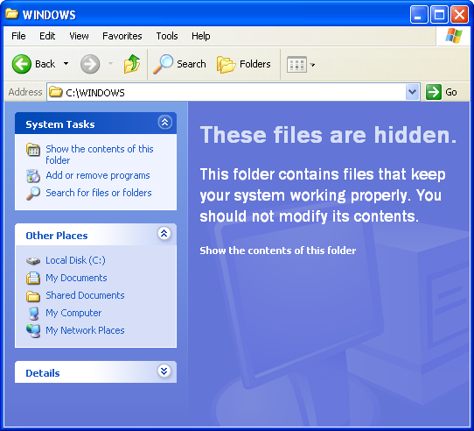Click the 'These files are hidden.' heading
Image resolution: width=474 pixels, height=431 pixels.
coord(328,135)
